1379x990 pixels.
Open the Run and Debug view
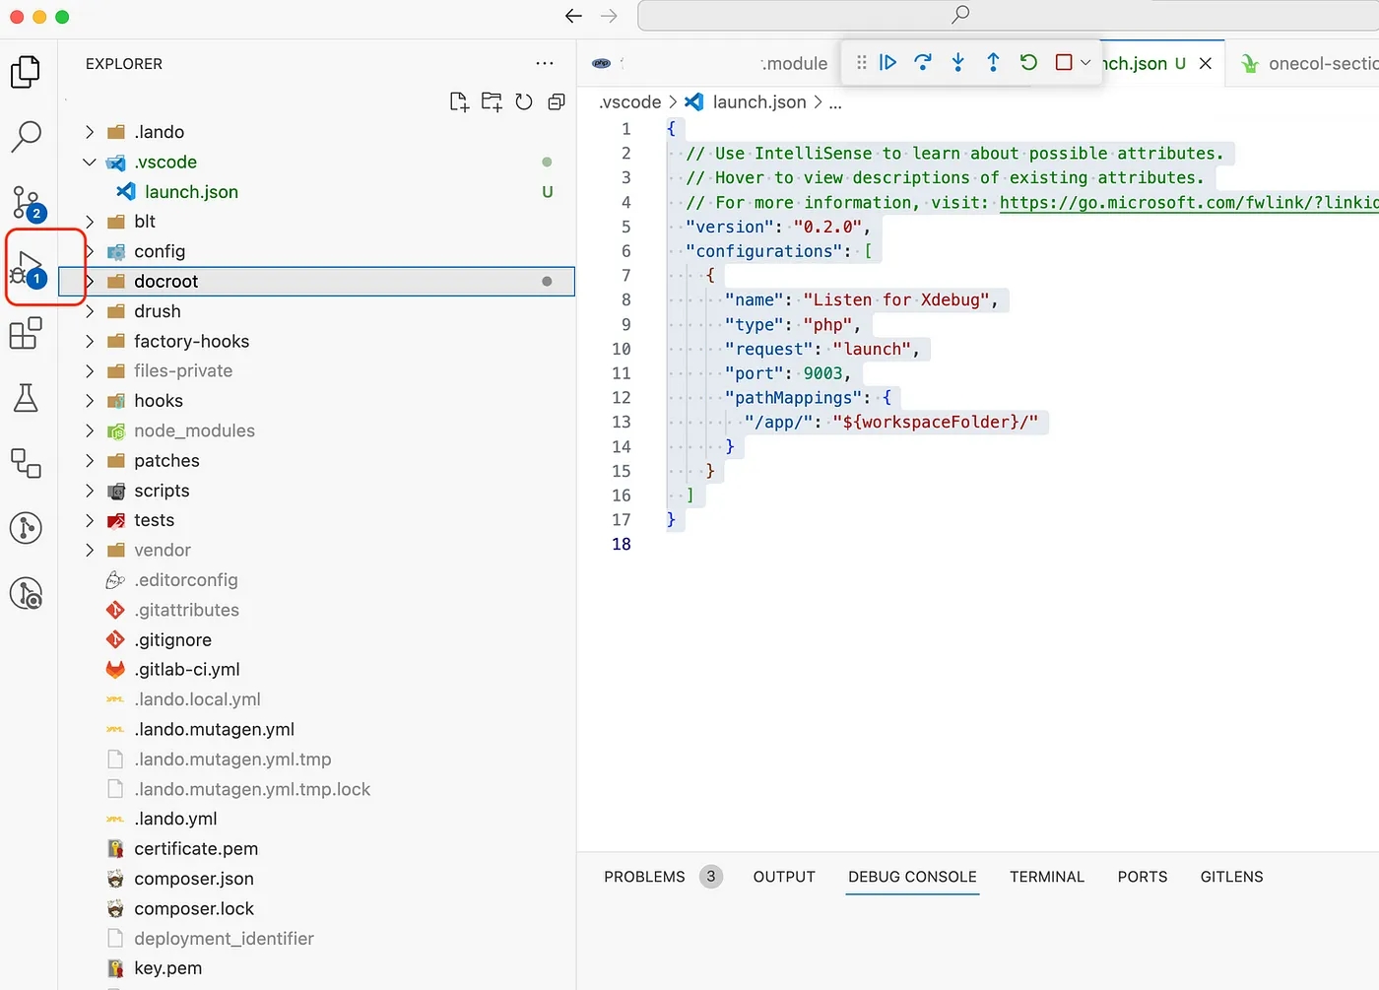28,269
